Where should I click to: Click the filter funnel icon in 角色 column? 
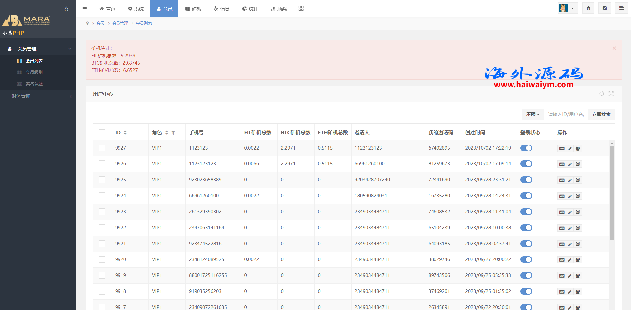point(173,133)
